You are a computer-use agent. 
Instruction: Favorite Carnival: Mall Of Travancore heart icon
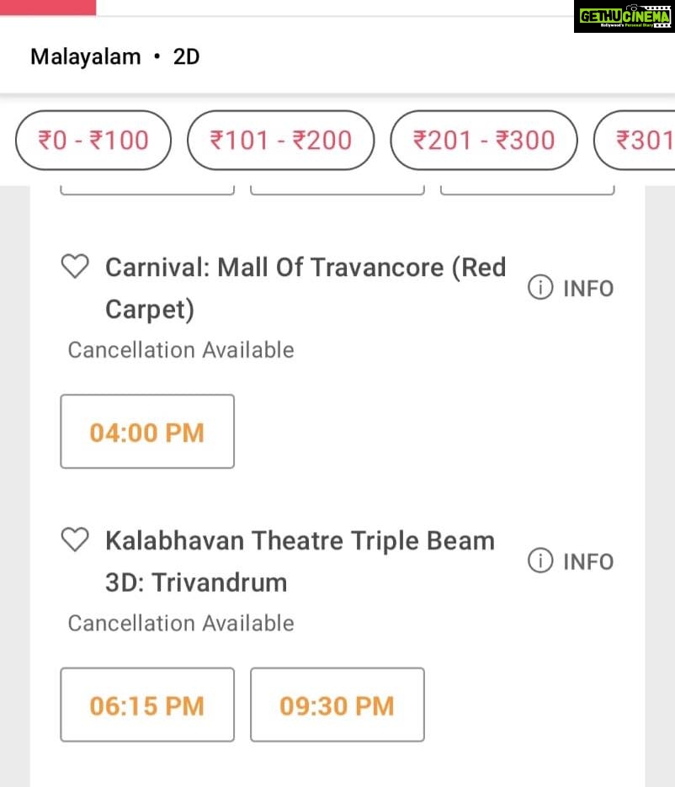(75, 266)
